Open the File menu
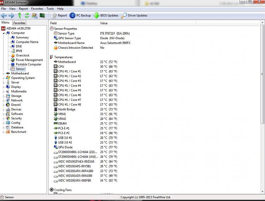265x201 pixels. click(4, 8)
